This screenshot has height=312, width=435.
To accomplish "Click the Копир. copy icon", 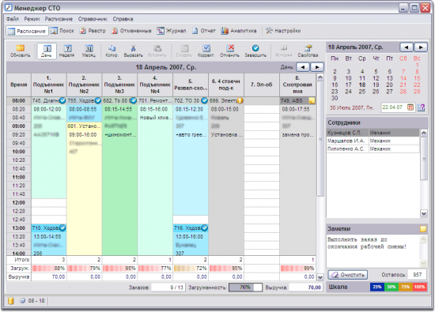I will (112, 51).
